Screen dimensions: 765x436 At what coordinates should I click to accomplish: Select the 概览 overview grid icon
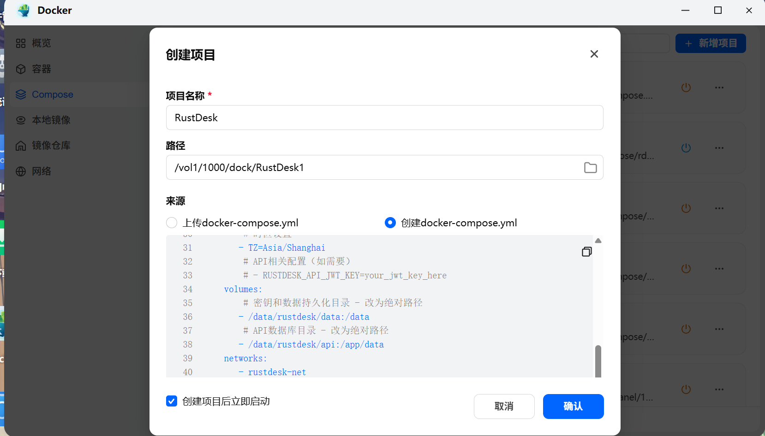click(20, 43)
